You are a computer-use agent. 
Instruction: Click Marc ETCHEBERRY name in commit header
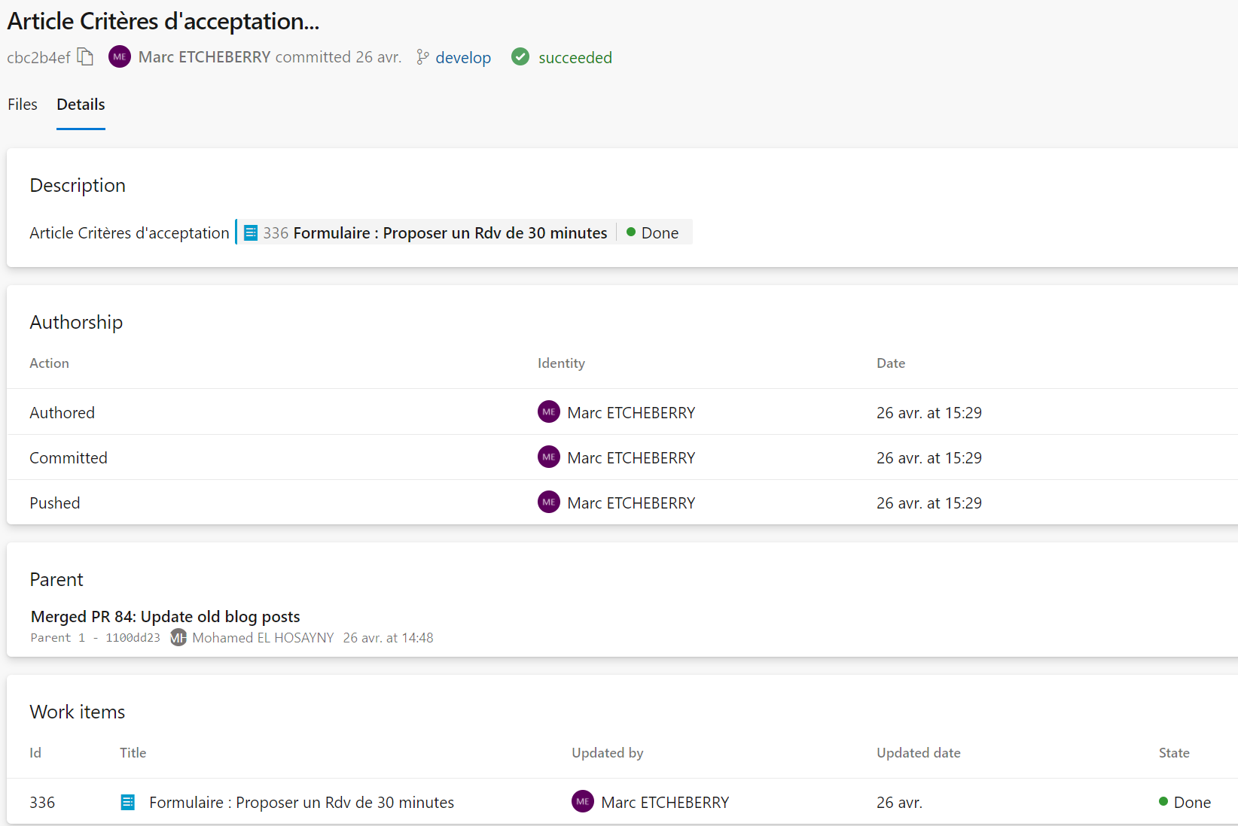click(204, 57)
